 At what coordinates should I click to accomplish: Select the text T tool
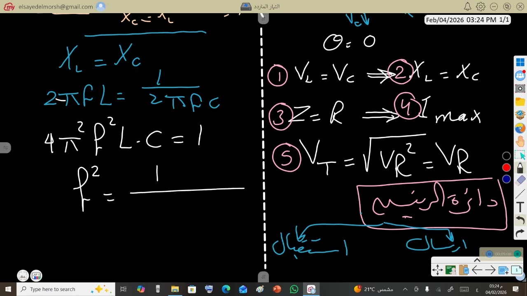[x=520, y=207]
